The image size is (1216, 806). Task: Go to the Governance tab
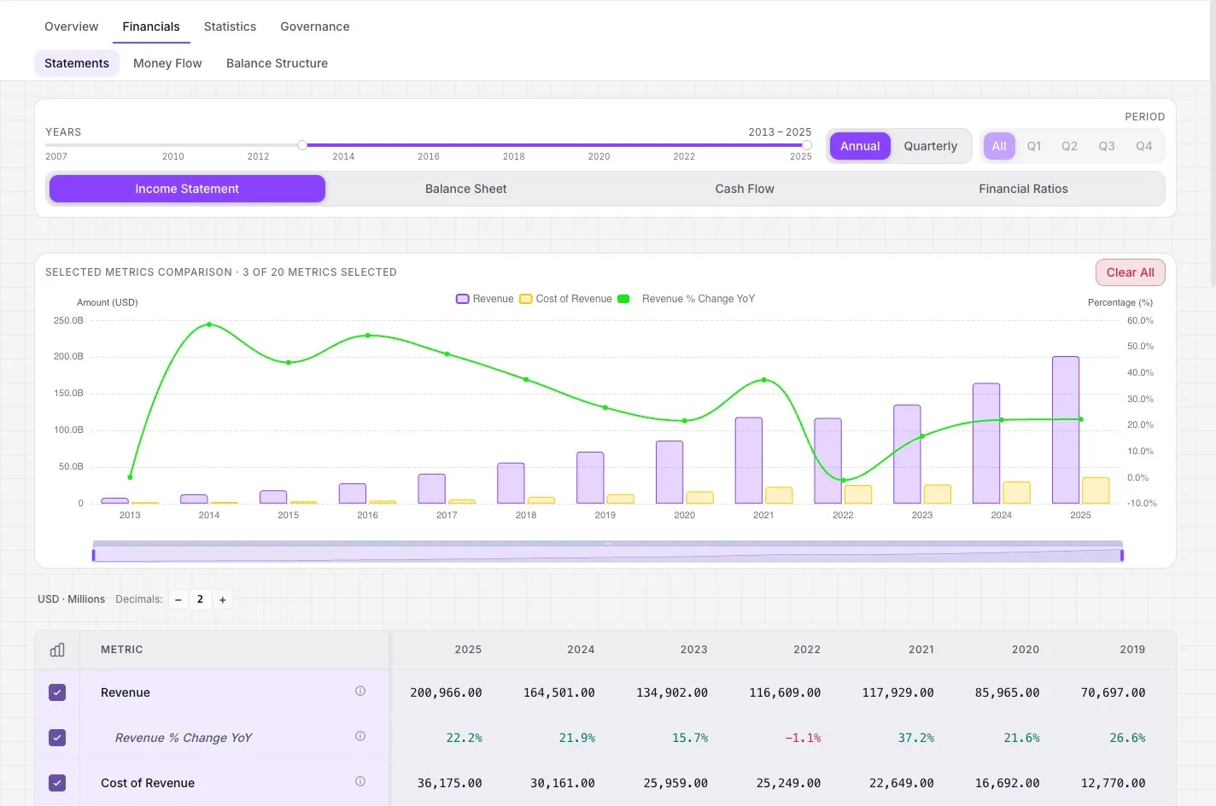[315, 26]
